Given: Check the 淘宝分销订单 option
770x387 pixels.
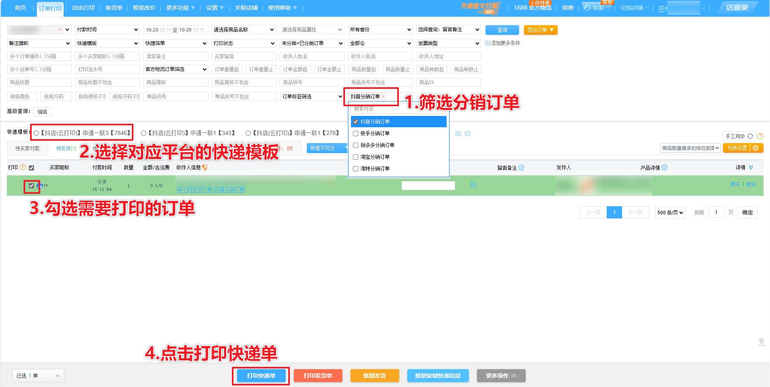Looking at the screenshot, I should click(355, 157).
